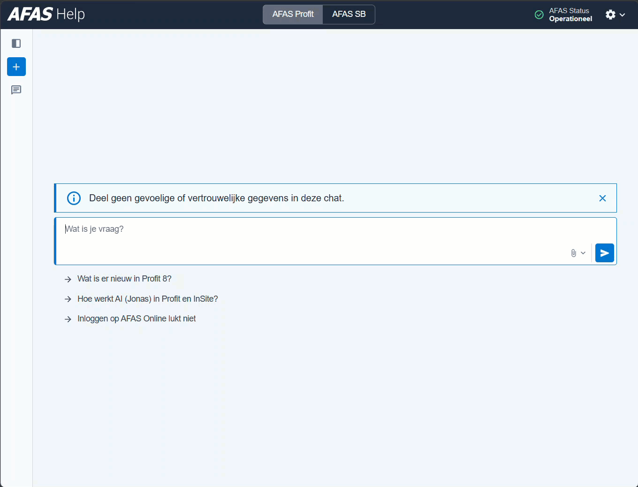638x487 pixels.
Task: Dismiss the sensitive data warning banner
Action: click(x=603, y=198)
